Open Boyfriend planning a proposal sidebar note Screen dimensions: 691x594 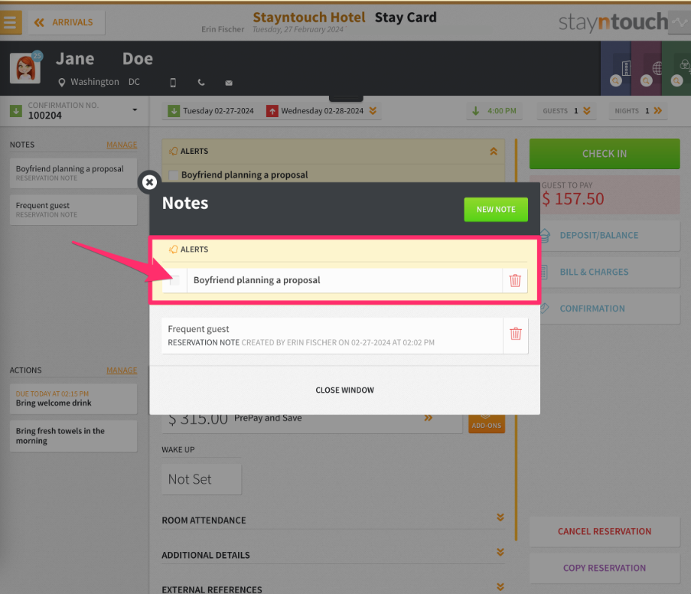(74, 173)
